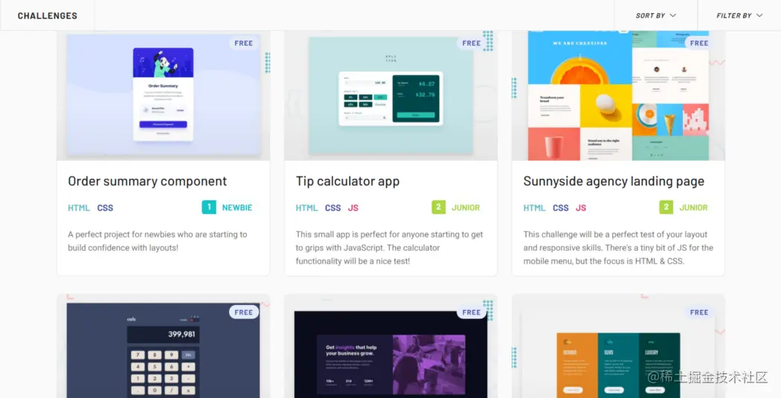
Task: Click the calculator app preview with 399,981
Action: point(164,346)
